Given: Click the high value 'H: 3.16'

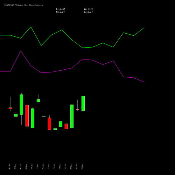Looking at the screenshot, I should point(89,9).
